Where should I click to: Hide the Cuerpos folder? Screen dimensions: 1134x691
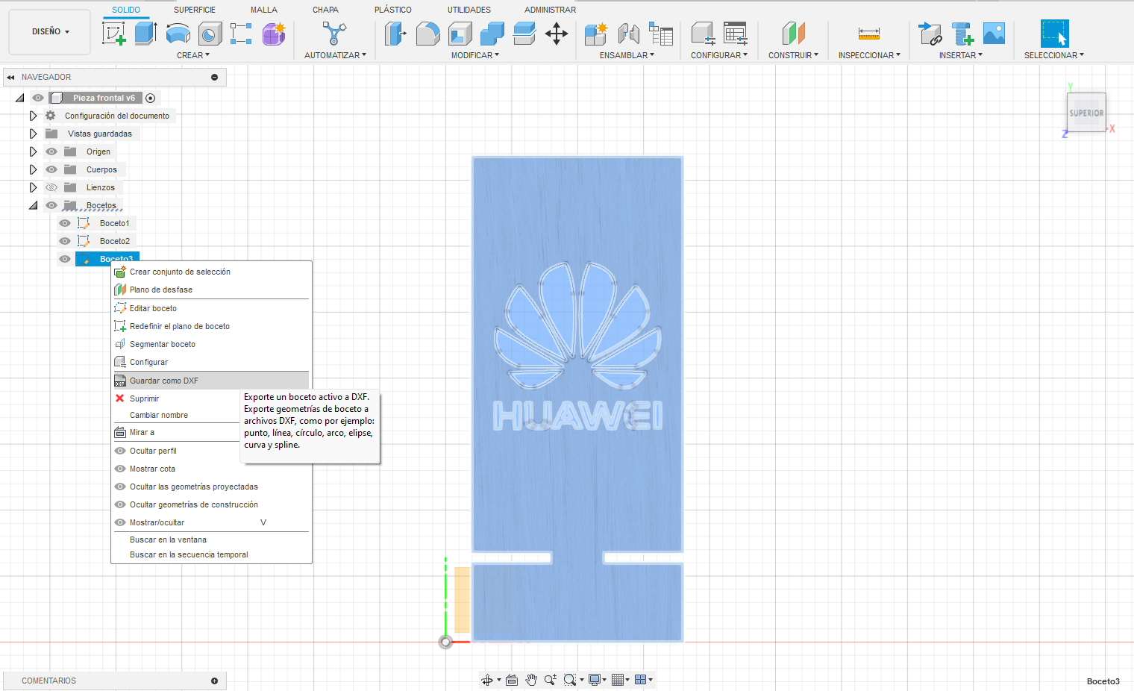pos(51,169)
